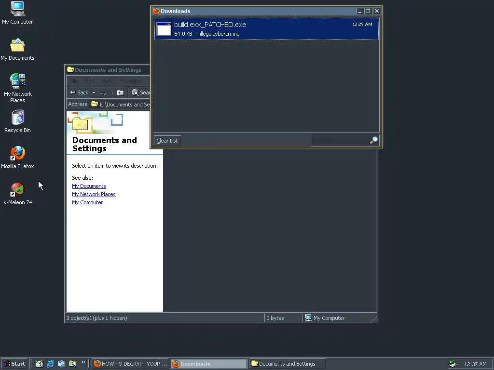Click the 0 bytes status bar entry
The width and height of the screenshot is (494, 370).
click(x=283, y=318)
